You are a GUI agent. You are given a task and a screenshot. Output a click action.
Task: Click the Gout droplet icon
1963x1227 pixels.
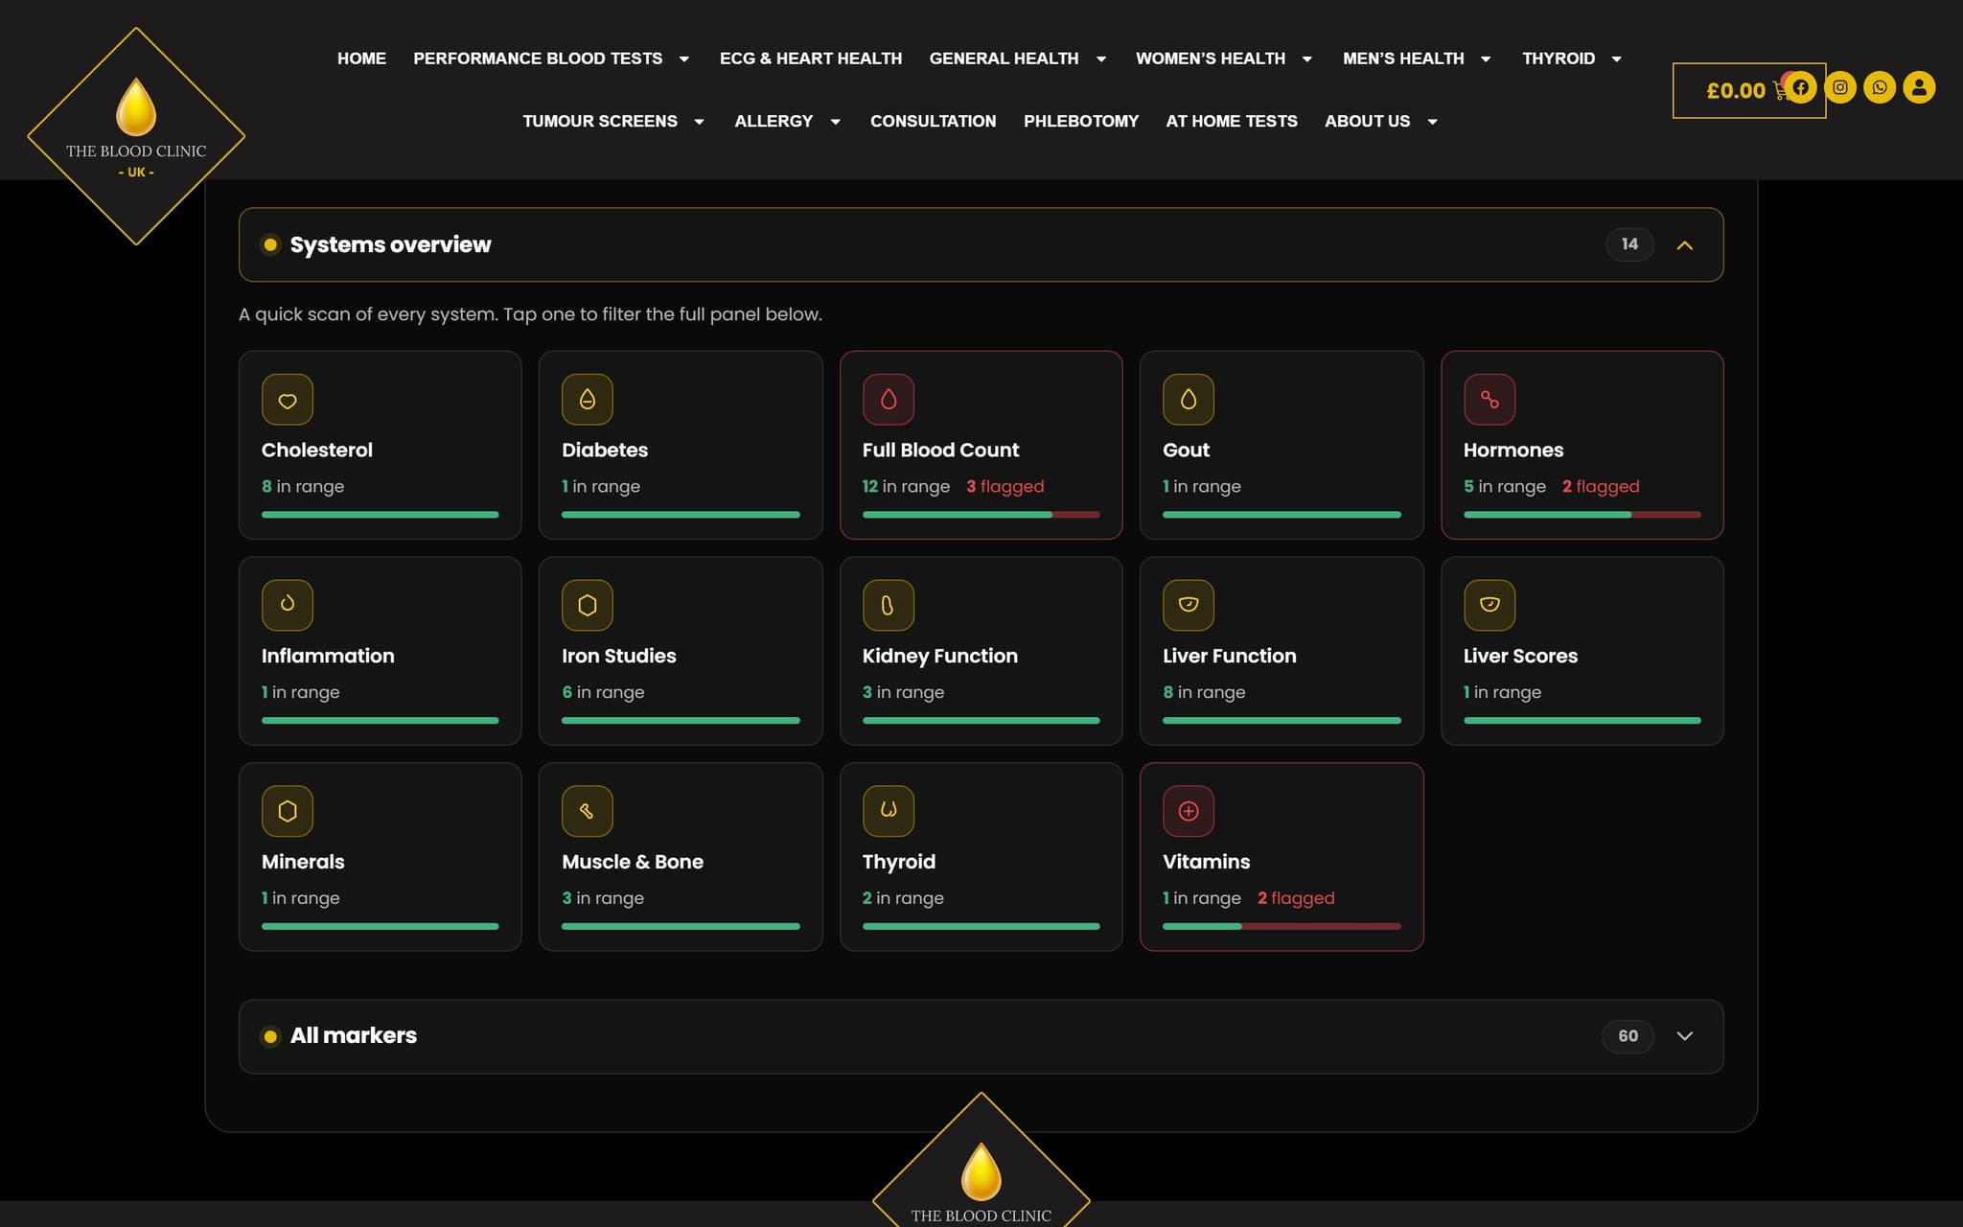point(1189,400)
